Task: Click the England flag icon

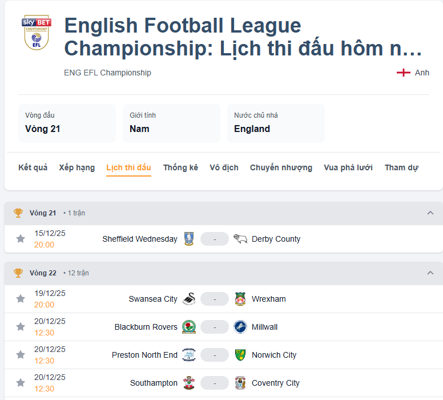Action: click(x=404, y=73)
